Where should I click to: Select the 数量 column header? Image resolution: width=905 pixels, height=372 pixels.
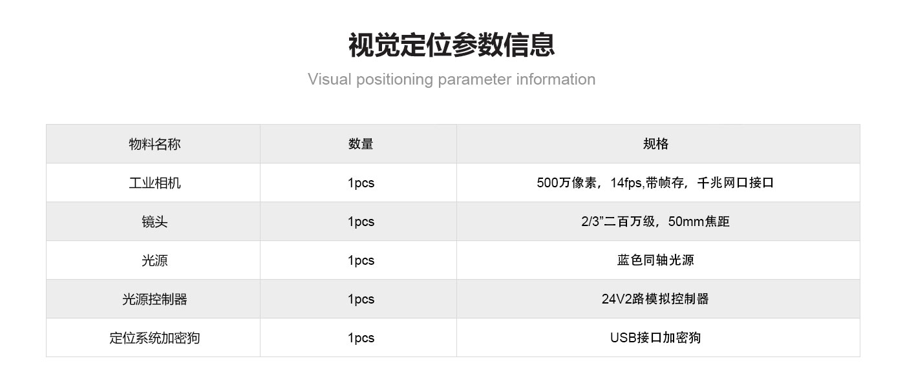click(361, 144)
